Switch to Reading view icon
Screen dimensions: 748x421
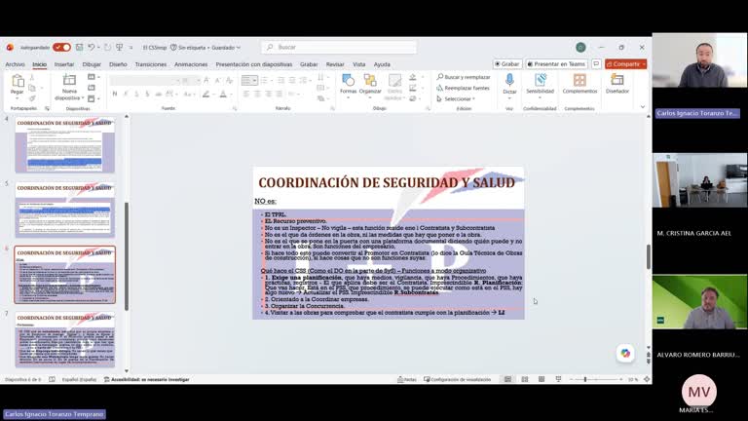point(542,379)
